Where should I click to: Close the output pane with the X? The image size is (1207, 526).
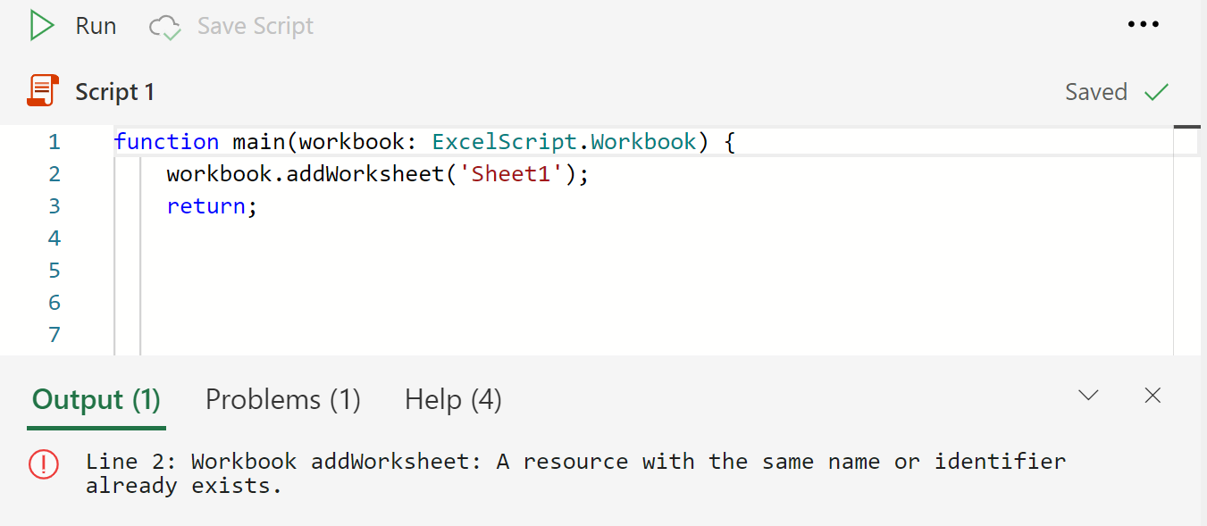pos(1152,395)
